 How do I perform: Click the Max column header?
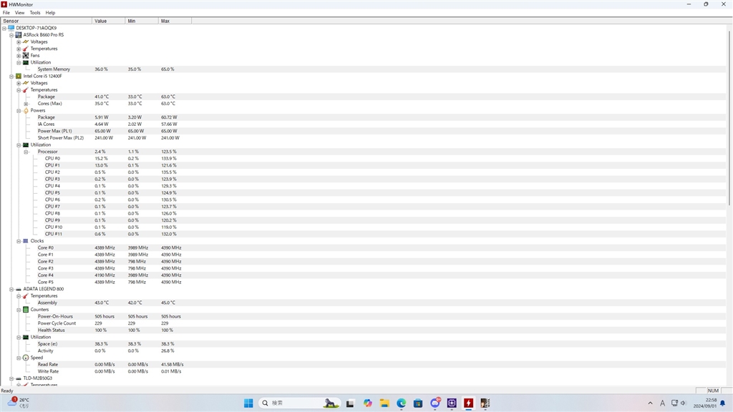[x=175, y=21]
